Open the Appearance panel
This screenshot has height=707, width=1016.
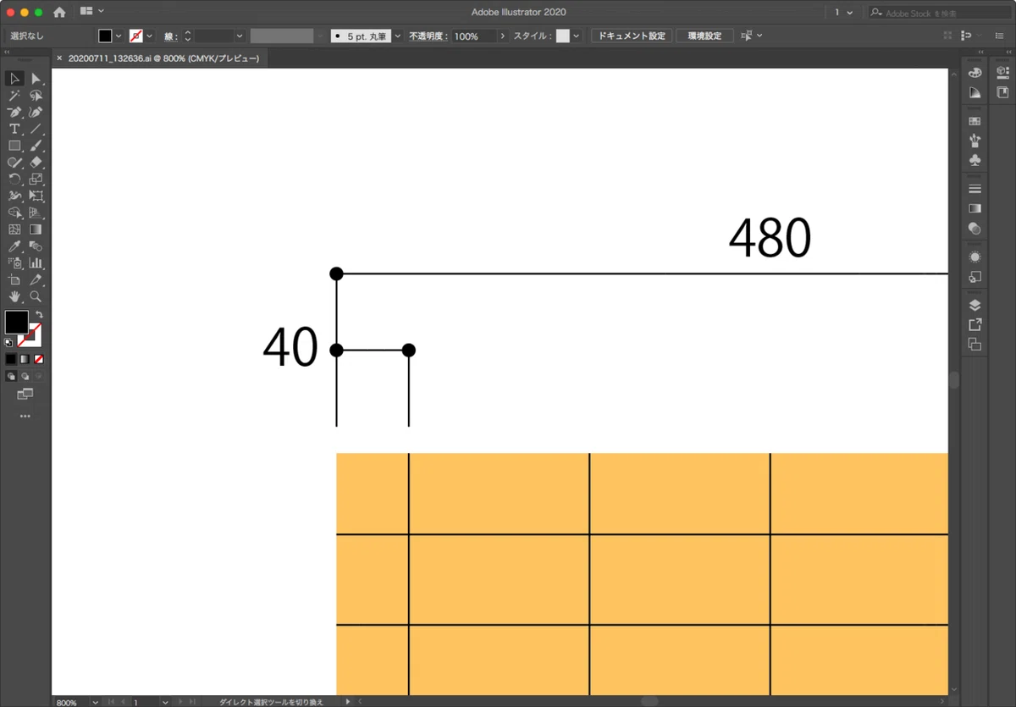pyautogui.click(x=975, y=257)
